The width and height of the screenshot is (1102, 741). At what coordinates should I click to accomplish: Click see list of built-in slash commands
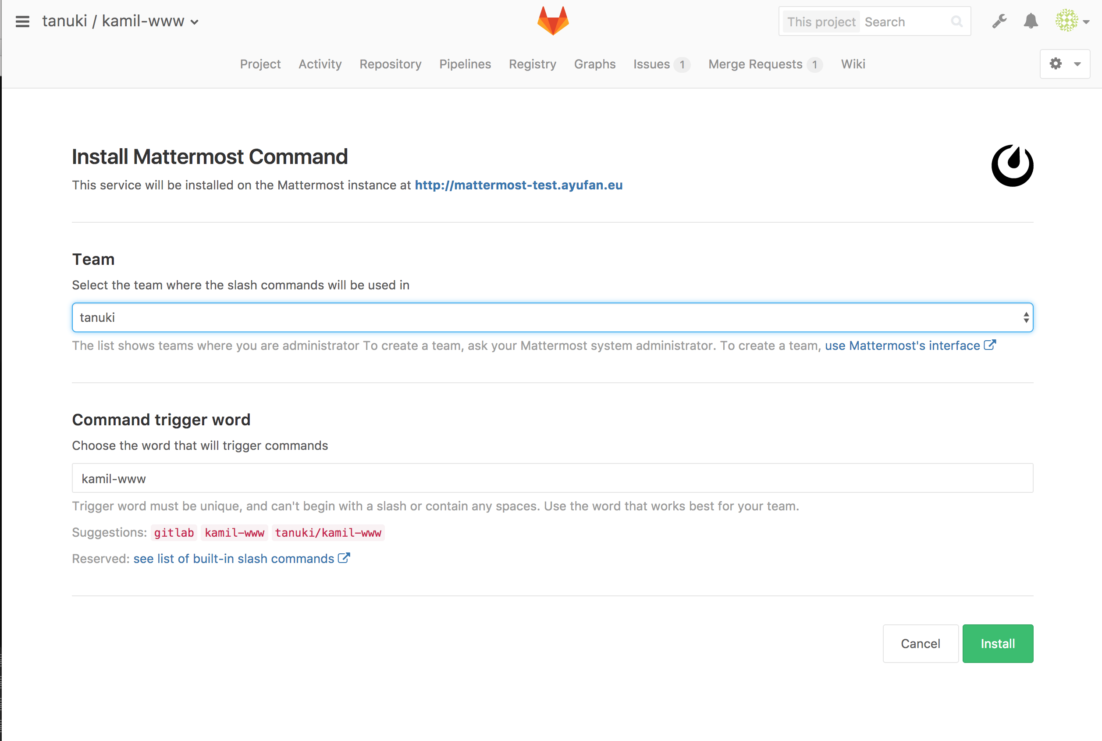(x=231, y=558)
